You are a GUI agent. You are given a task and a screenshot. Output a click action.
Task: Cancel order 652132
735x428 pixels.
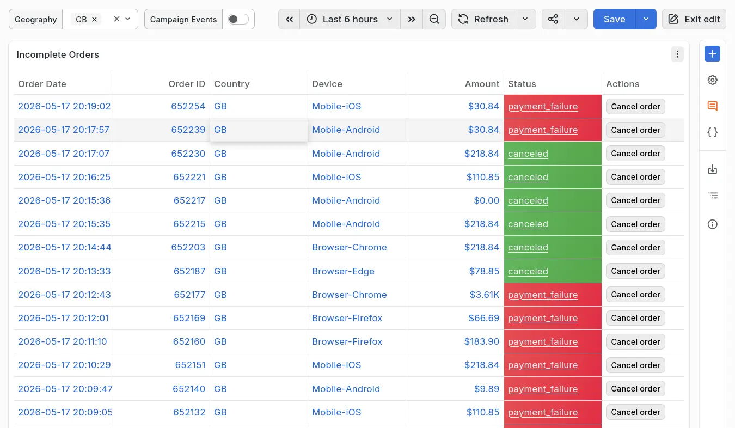(635, 412)
